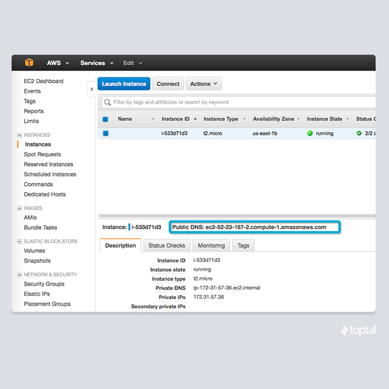Screen dimensions: 389x389
Task: Click the us-east-1b availability zone cell
Action: (x=265, y=133)
